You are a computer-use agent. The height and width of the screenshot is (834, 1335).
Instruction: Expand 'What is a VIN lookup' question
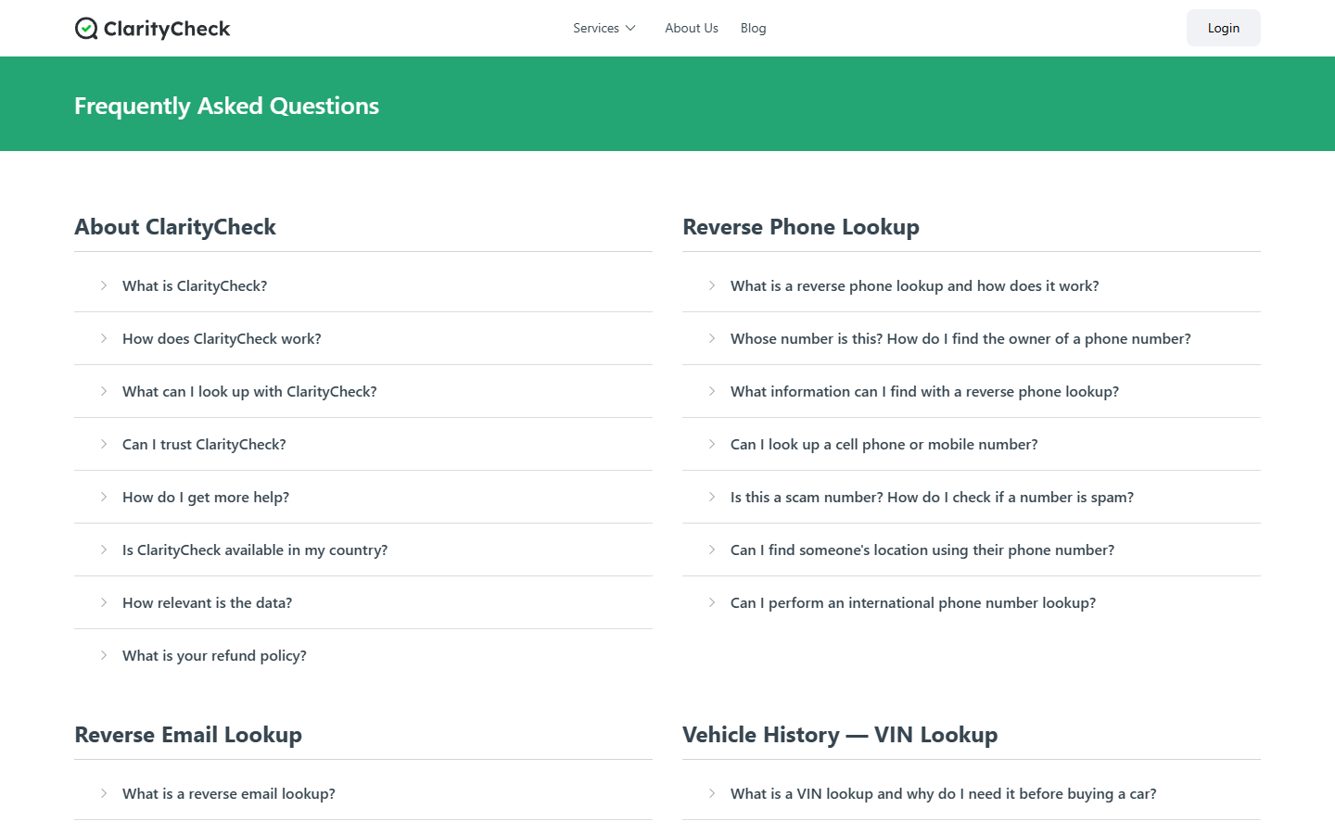pos(972,793)
